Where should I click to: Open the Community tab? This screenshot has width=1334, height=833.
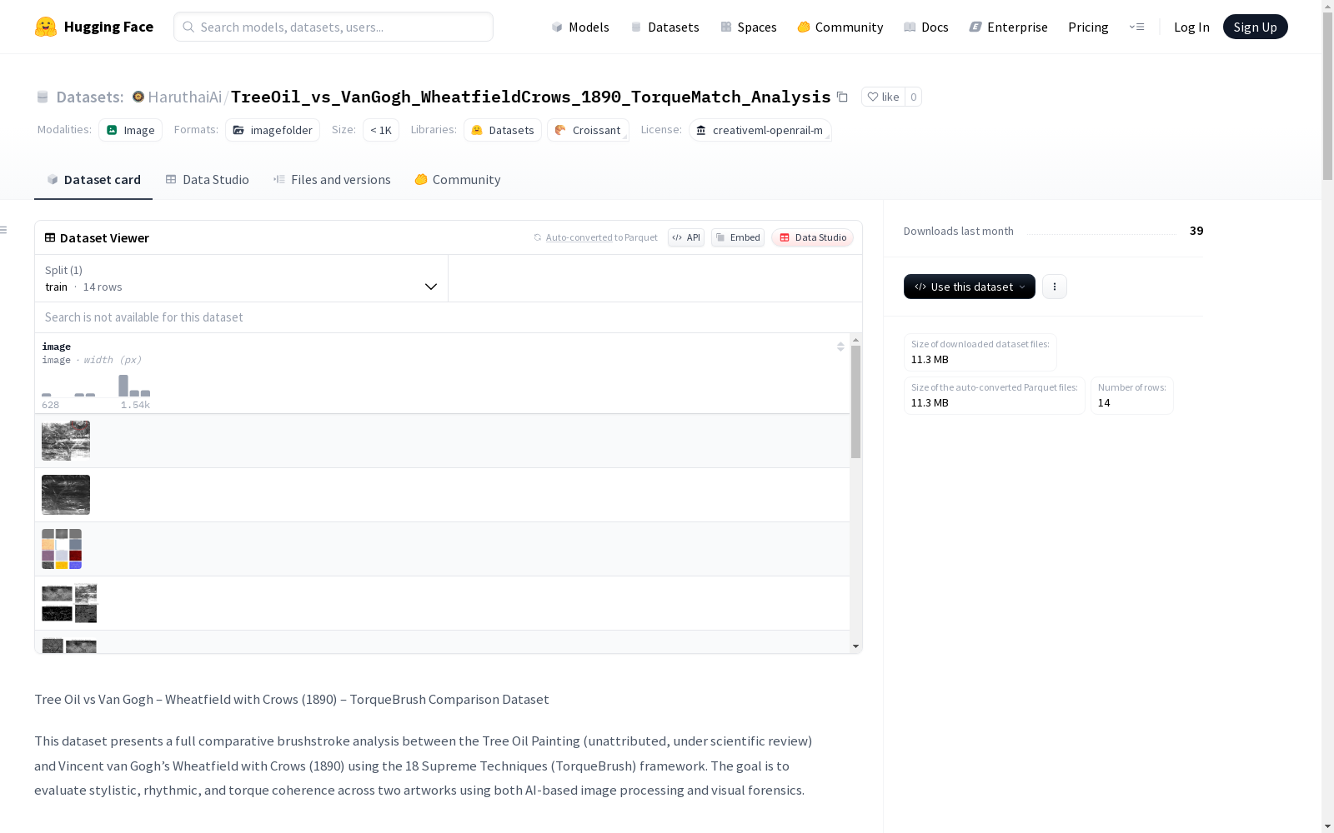tap(458, 180)
